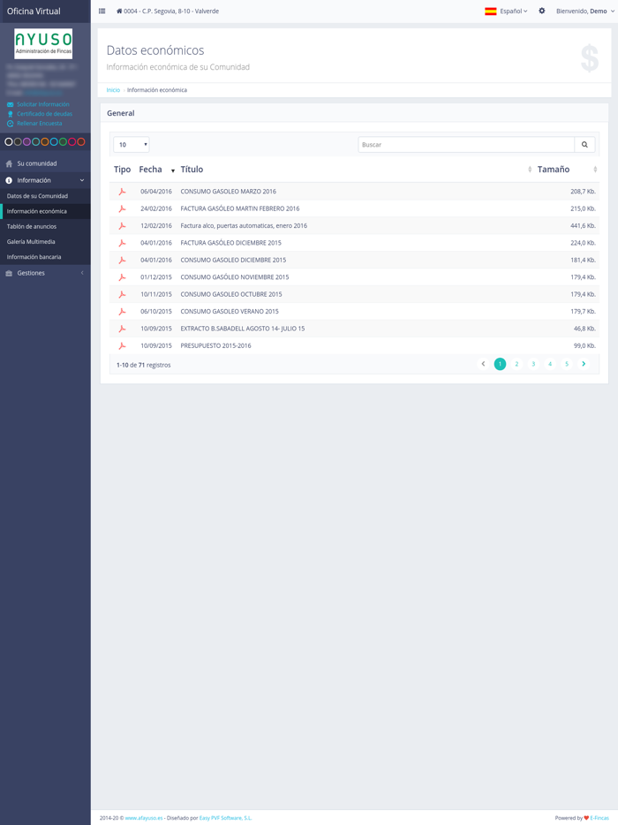Go to page 4 of records
The height and width of the screenshot is (825, 618).
pyautogui.click(x=550, y=364)
